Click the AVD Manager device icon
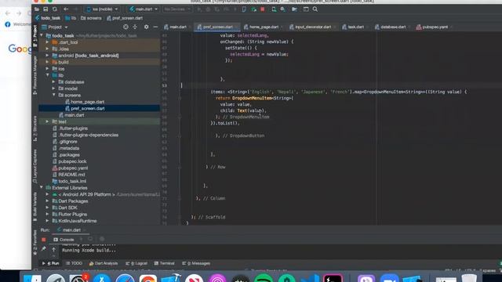502x282 pixels. click(x=274, y=9)
